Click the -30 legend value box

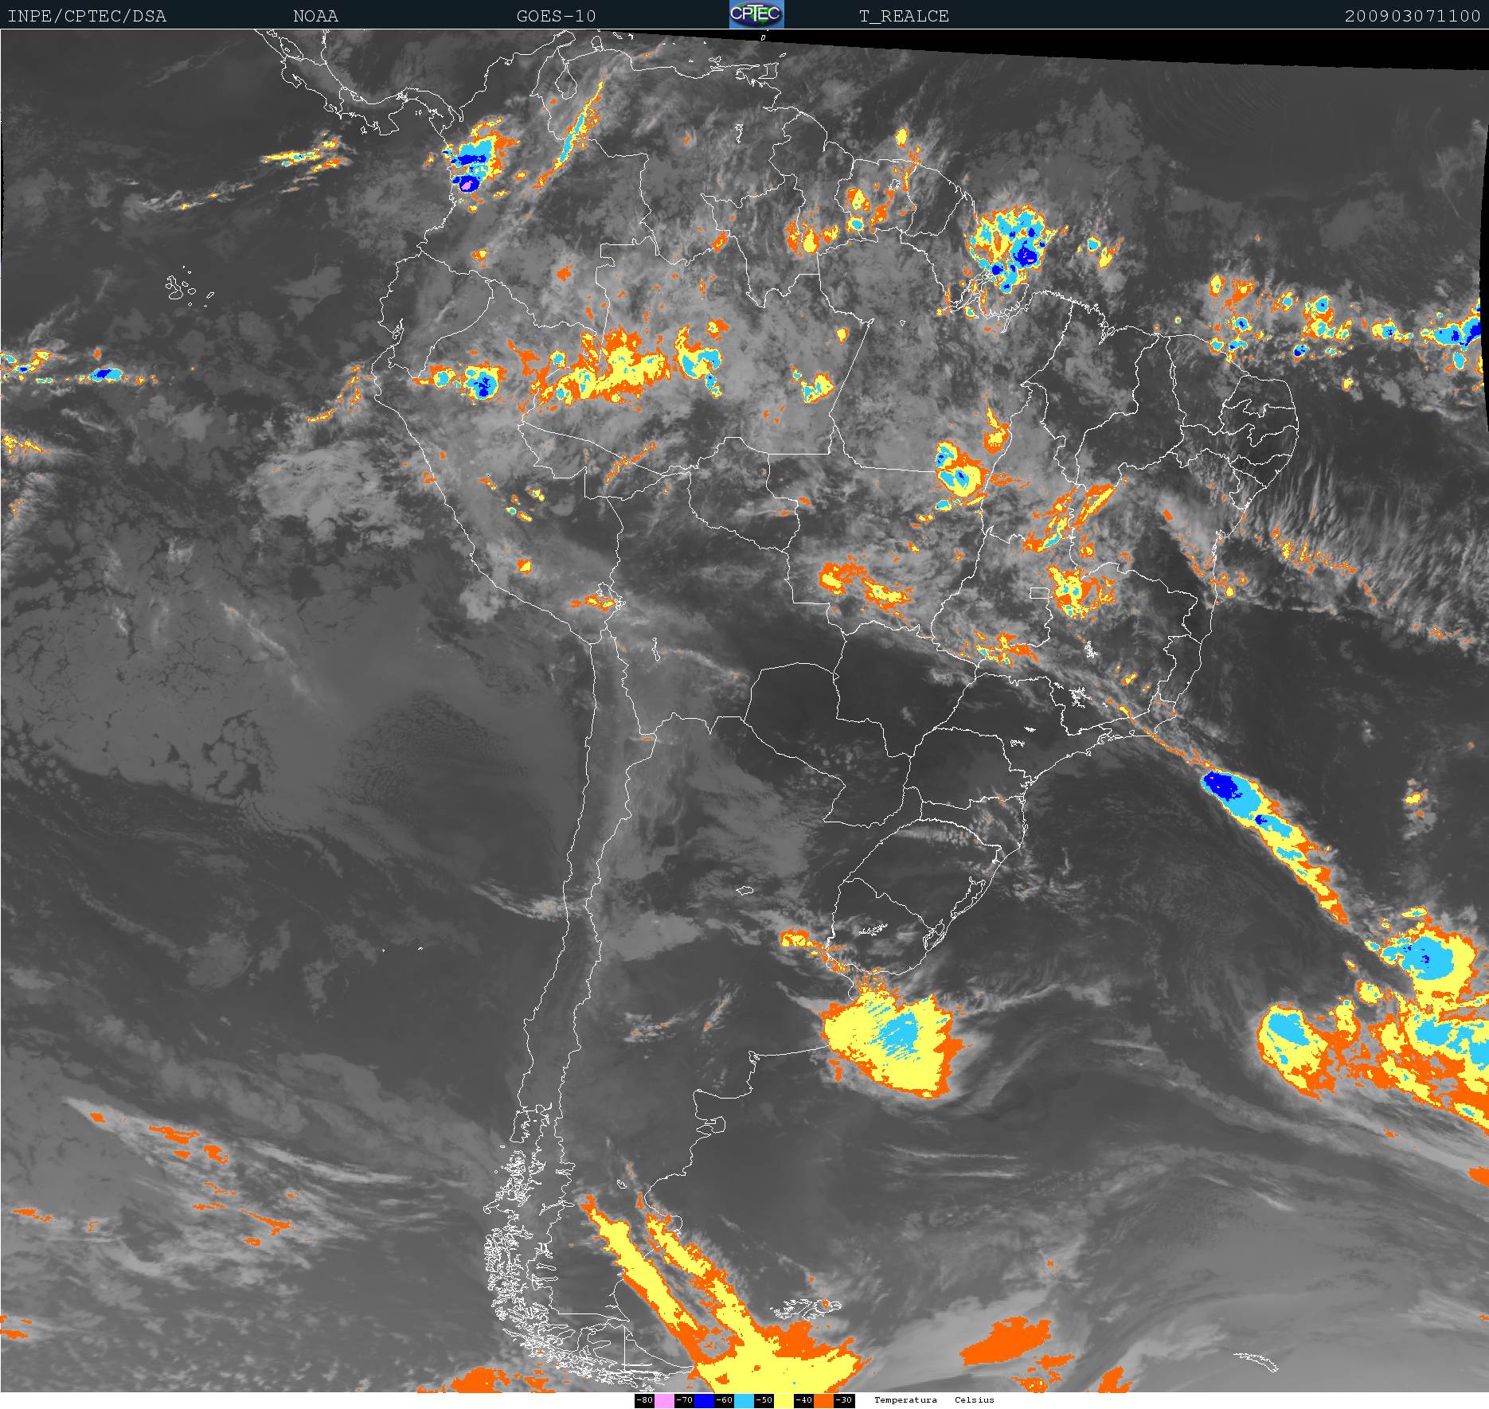(x=844, y=1400)
